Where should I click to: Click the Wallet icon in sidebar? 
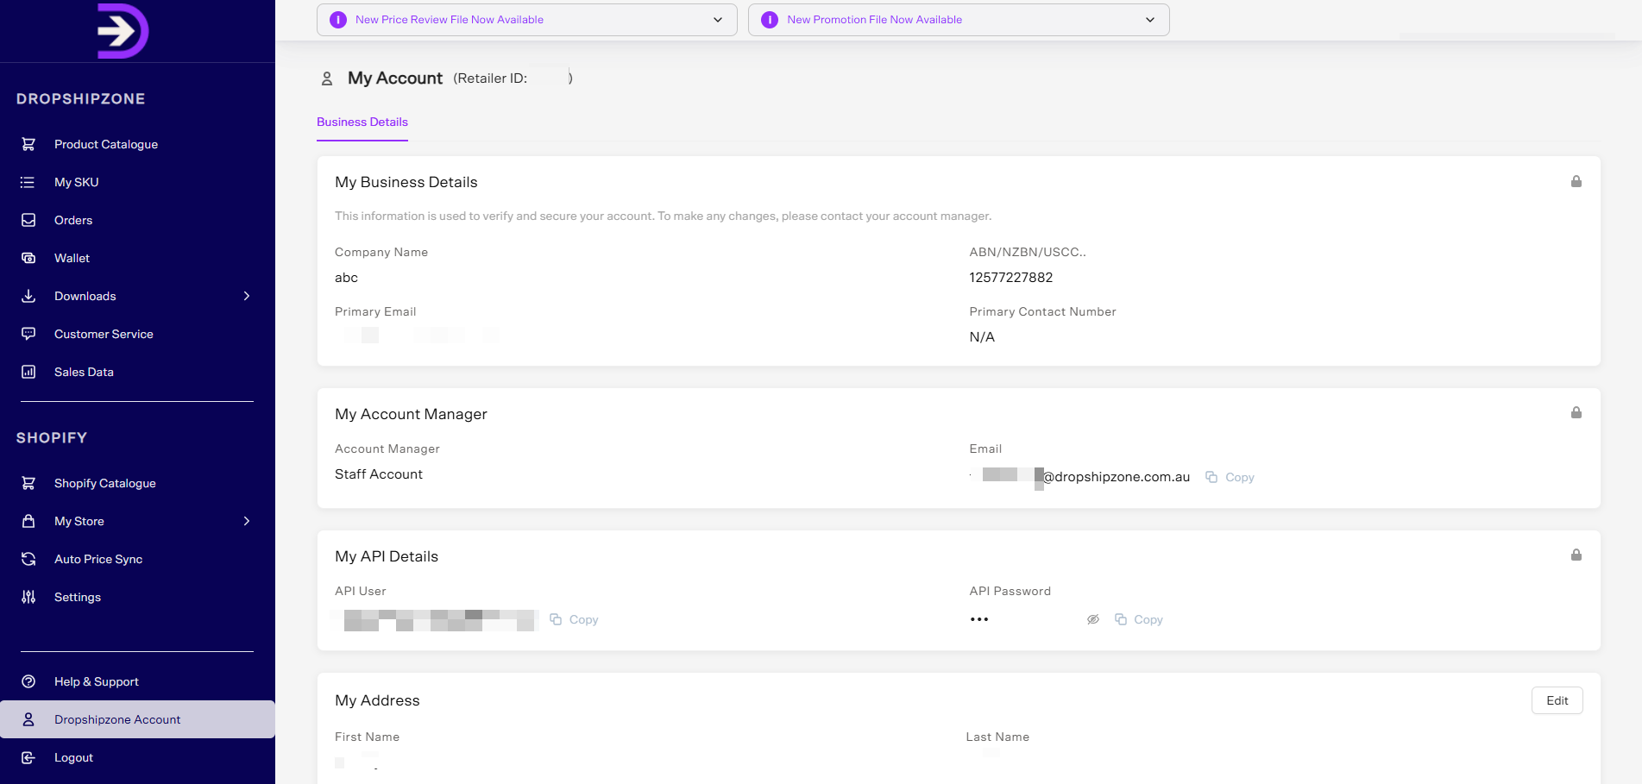pos(28,258)
